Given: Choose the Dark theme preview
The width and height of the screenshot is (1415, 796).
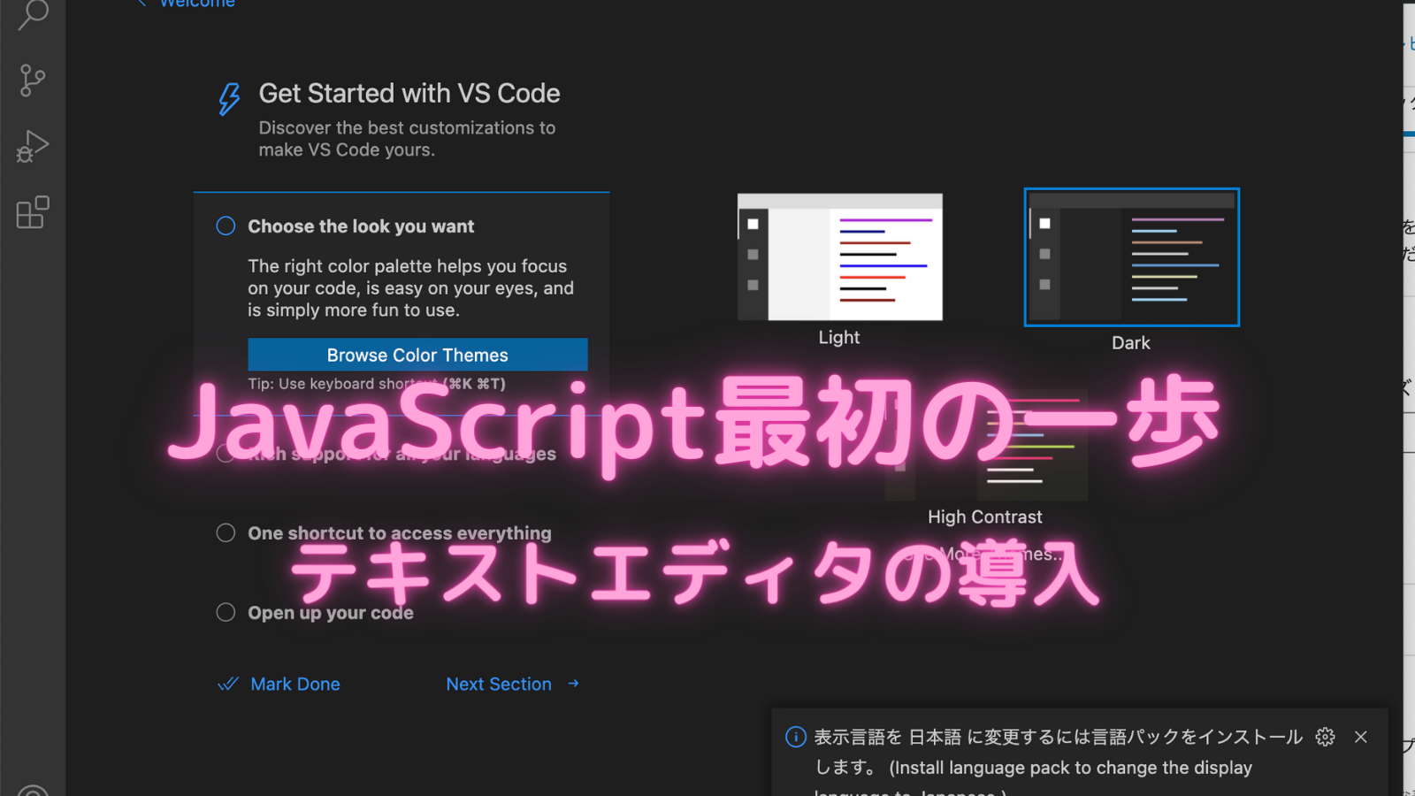Looking at the screenshot, I should click(1131, 257).
